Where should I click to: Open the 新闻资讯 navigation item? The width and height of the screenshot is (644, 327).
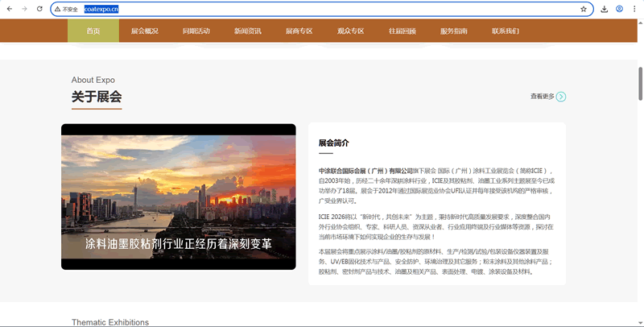(247, 31)
